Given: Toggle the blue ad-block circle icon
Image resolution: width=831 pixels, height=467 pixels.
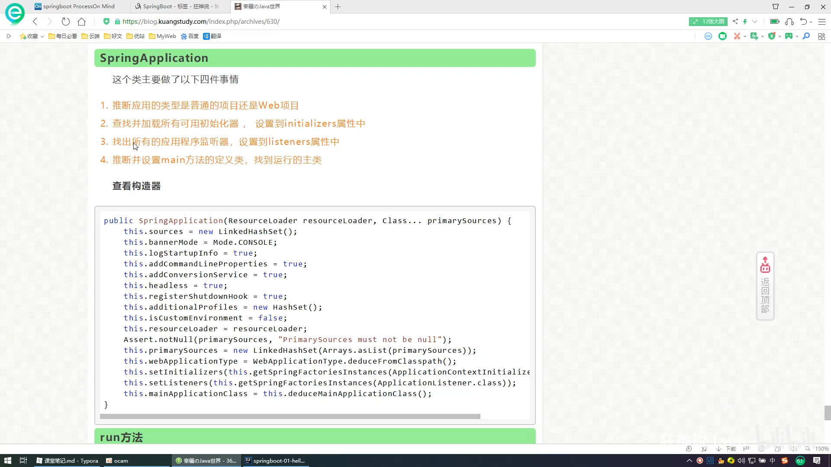Looking at the screenshot, I should coord(708,36).
